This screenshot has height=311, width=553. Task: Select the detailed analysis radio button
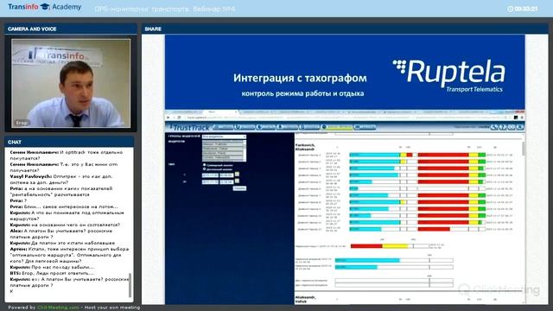(x=204, y=169)
